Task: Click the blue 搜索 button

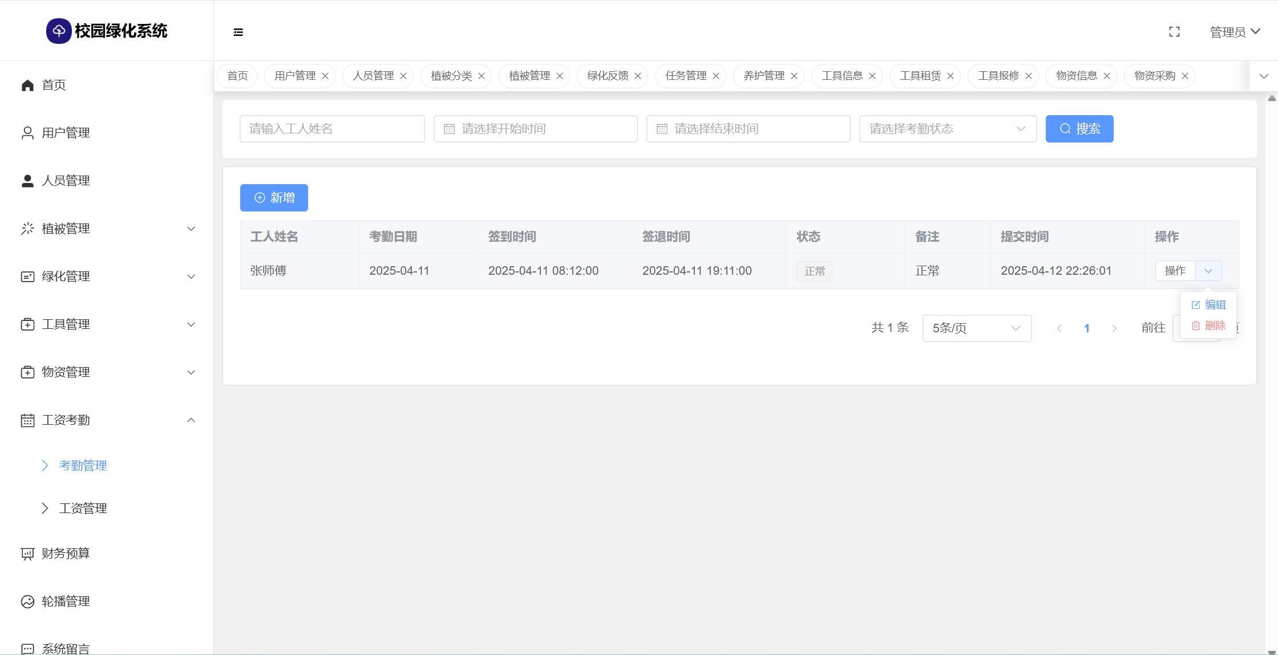Action: (x=1079, y=129)
